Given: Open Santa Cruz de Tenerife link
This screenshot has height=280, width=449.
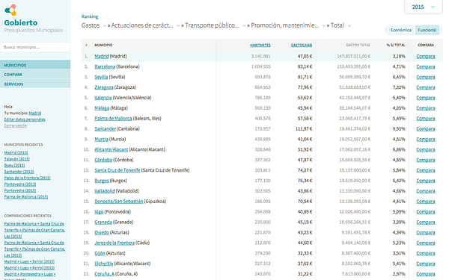Looking at the screenshot, I should (117, 170).
